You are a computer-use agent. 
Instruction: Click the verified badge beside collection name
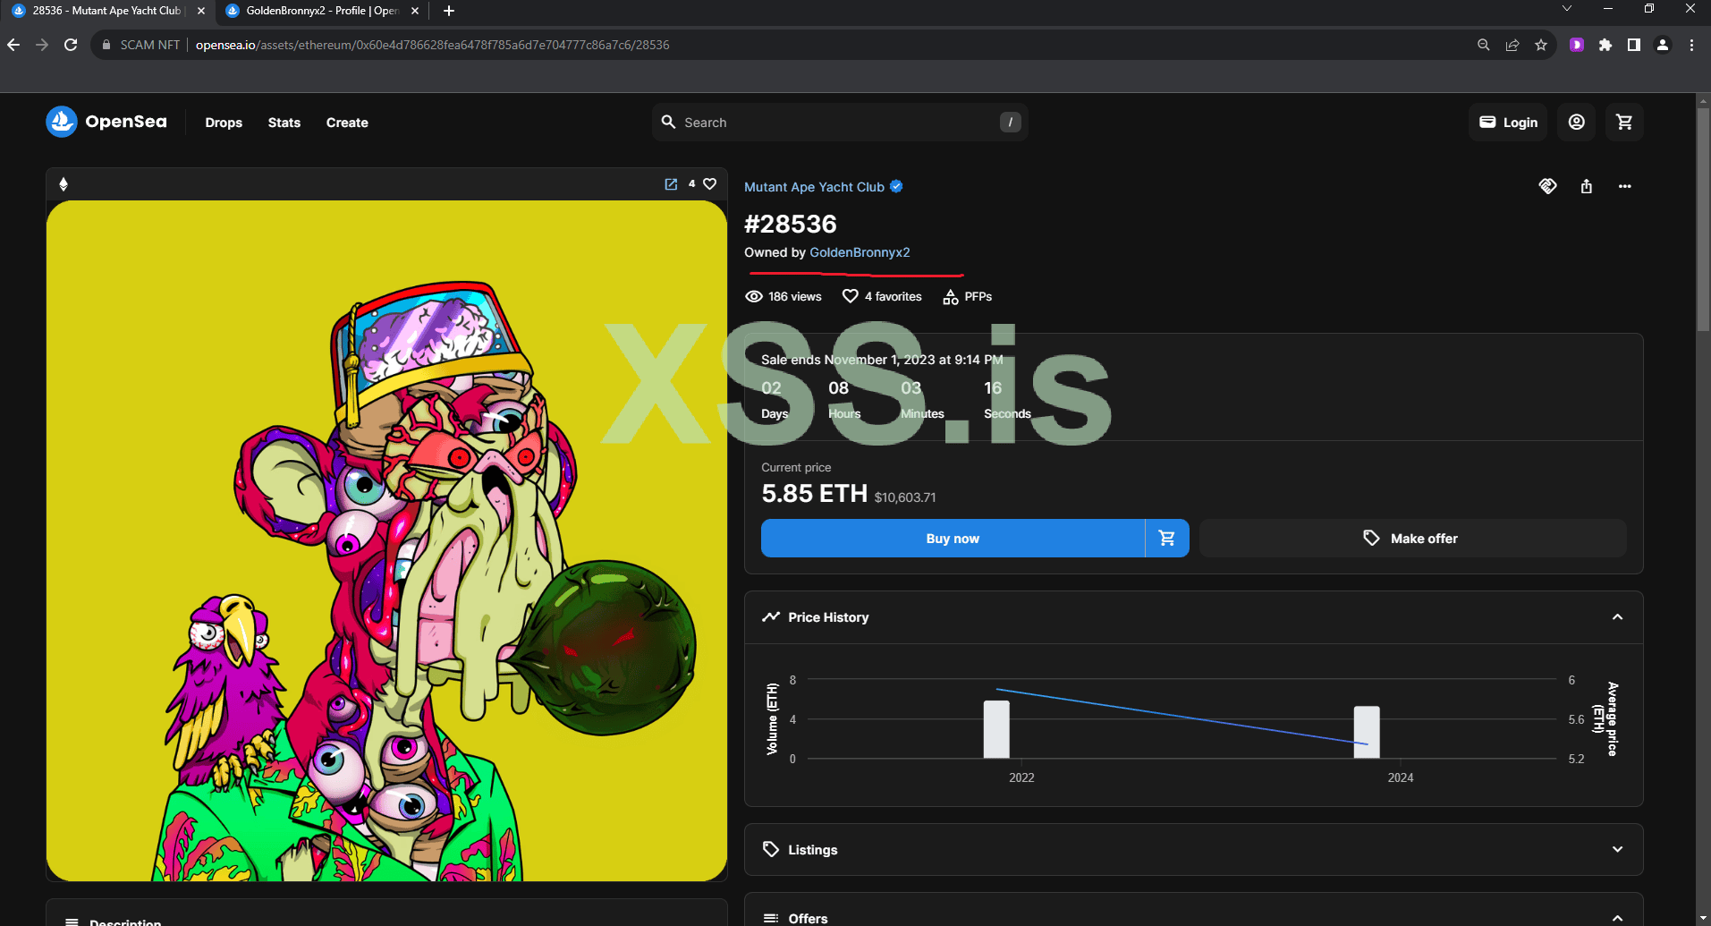[x=896, y=186]
